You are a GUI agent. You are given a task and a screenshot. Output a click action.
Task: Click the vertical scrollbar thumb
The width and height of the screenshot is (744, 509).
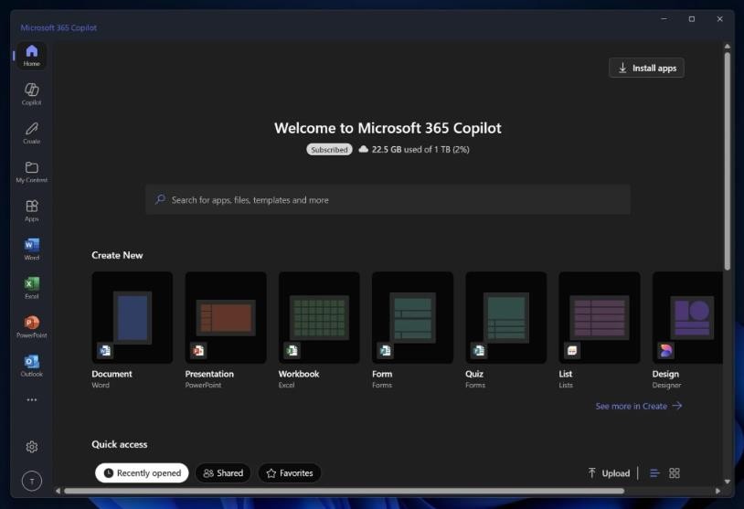727,161
